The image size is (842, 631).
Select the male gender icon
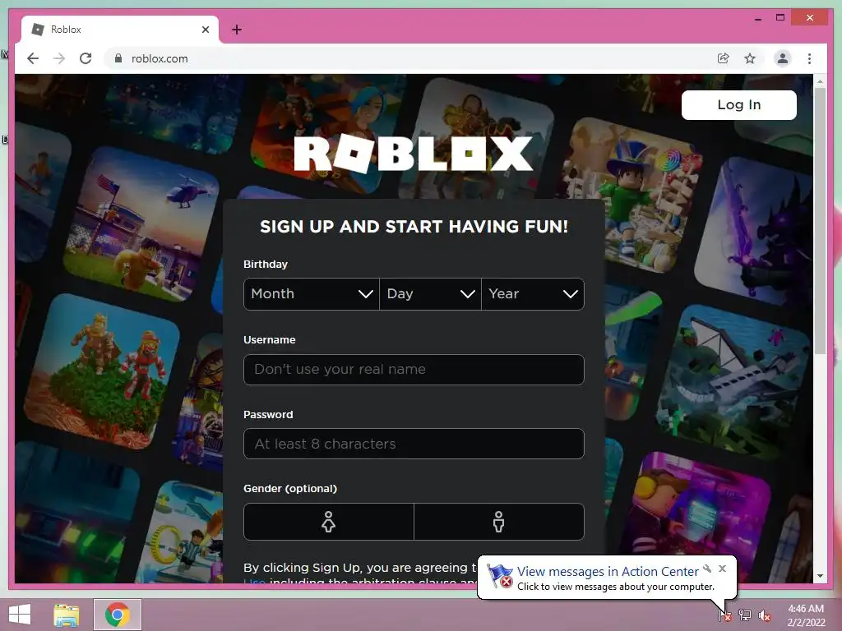click(x=499, y=522)
